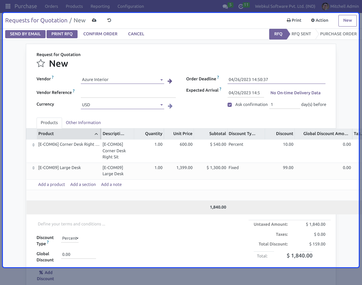
Task: Open the conversations chat icon
Action: [x=225, y=6]
